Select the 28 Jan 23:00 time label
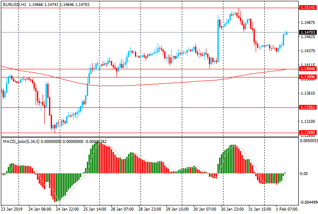Viewport: 318px width, 214px height. point(150,210)
